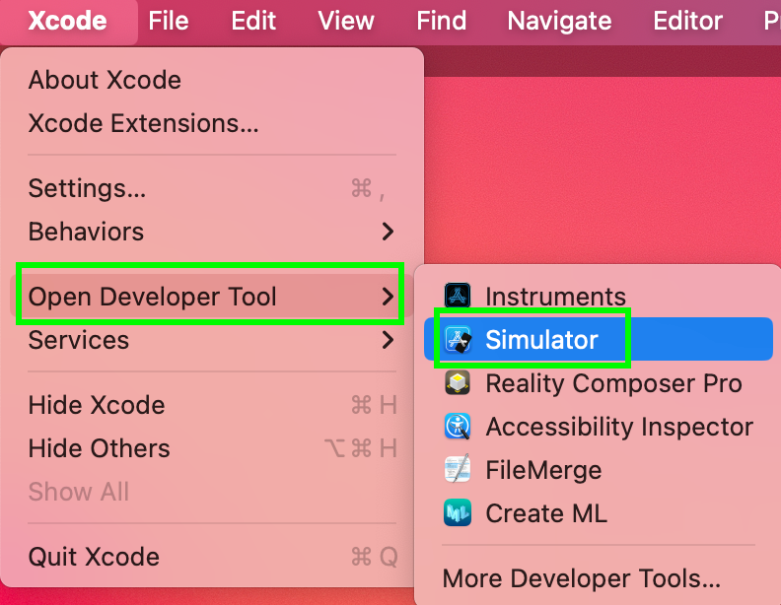
Task: Open the Navigate menu
Action: 559,21
